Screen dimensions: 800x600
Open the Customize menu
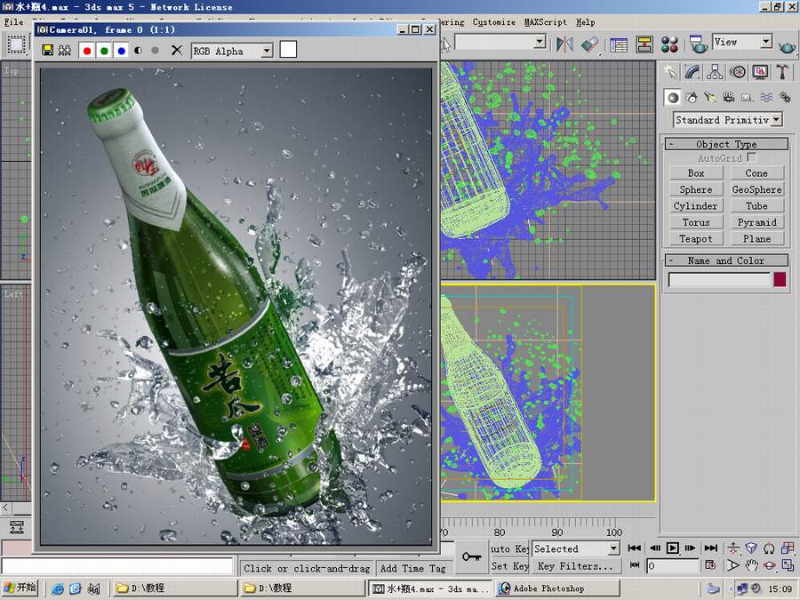[493, 22]
